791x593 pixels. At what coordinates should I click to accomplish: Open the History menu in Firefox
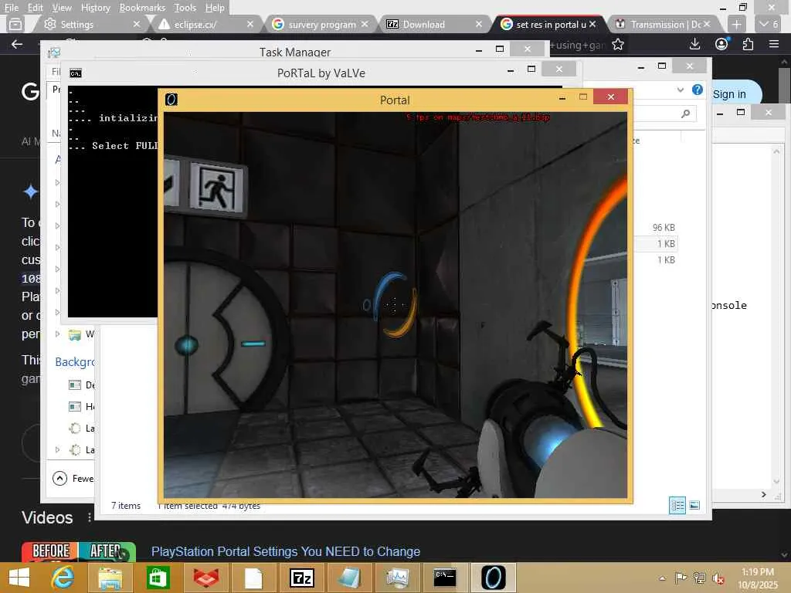95,8
